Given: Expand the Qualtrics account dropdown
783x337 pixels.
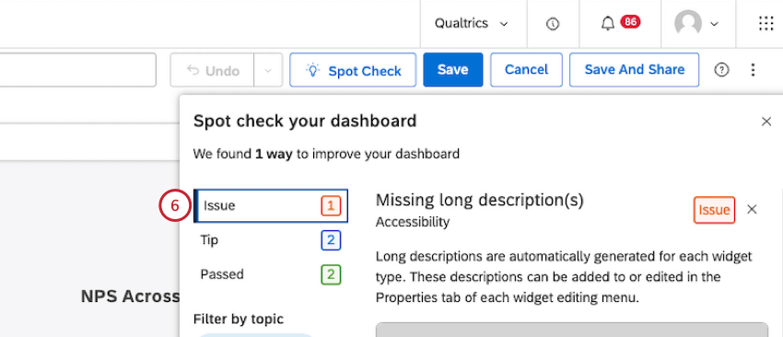Looking at the screenshot, I should [471, 23].
